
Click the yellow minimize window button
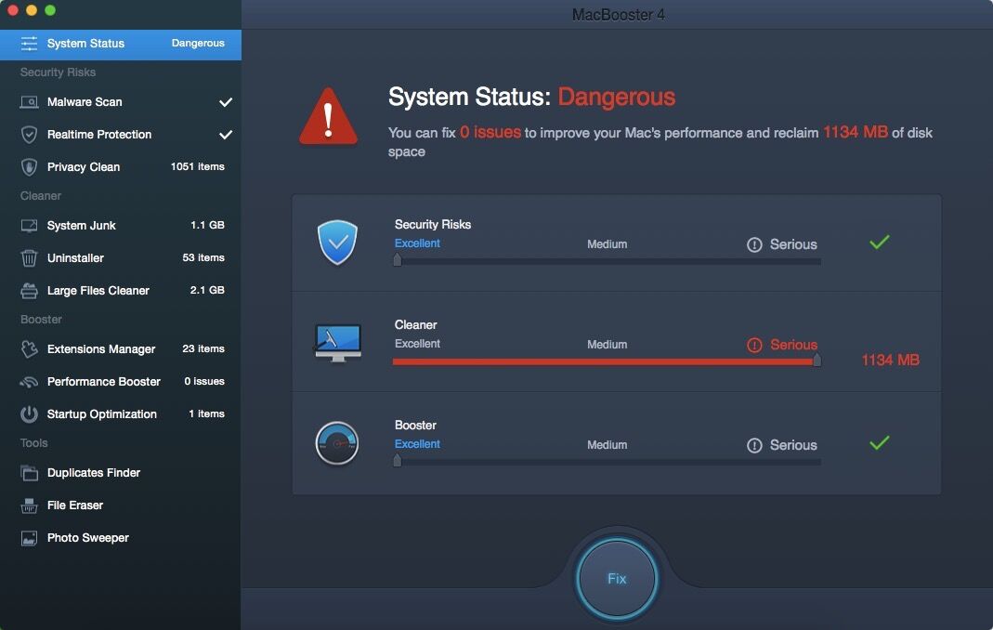[31, 10]
